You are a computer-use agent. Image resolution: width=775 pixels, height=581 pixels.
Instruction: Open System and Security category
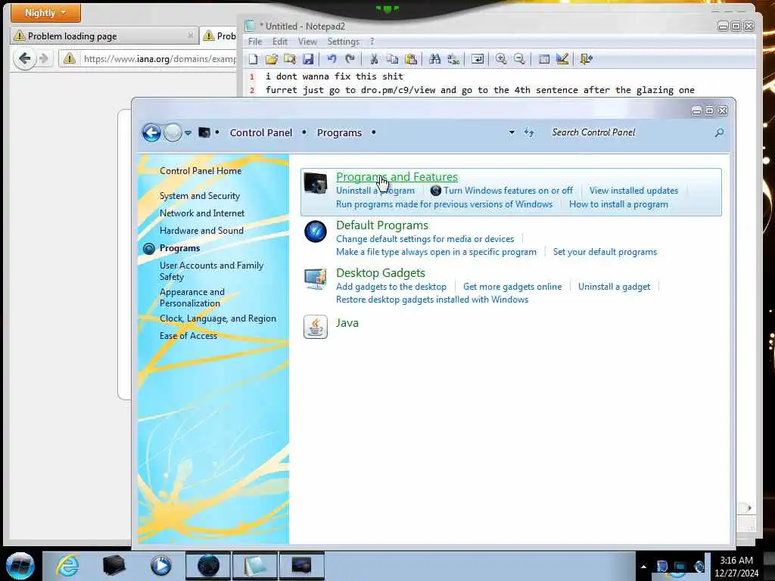[x=200, y=196]
